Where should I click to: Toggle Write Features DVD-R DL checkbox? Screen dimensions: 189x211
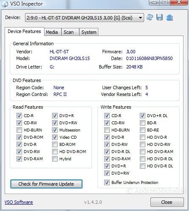[x=107, y=151]
